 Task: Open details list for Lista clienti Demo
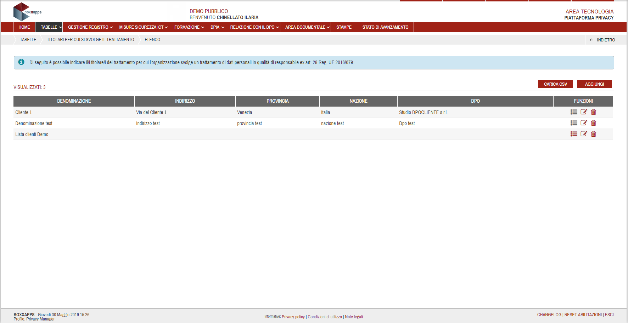574,134
